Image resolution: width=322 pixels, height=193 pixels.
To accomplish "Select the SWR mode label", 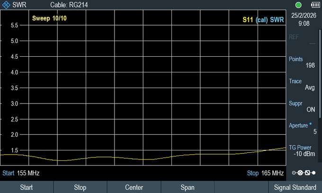I will pyautogui.click(x=19, y=5).
